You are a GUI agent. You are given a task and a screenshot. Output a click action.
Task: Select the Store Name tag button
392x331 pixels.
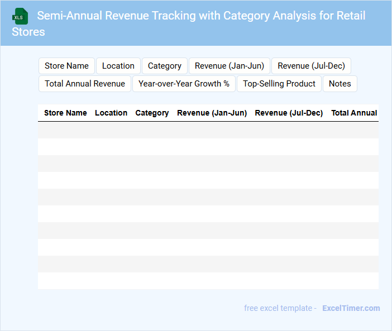[x=66, y=66]
